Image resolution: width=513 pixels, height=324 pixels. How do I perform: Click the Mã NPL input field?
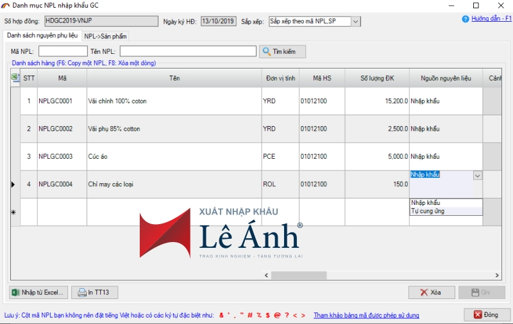click(63, 51)
